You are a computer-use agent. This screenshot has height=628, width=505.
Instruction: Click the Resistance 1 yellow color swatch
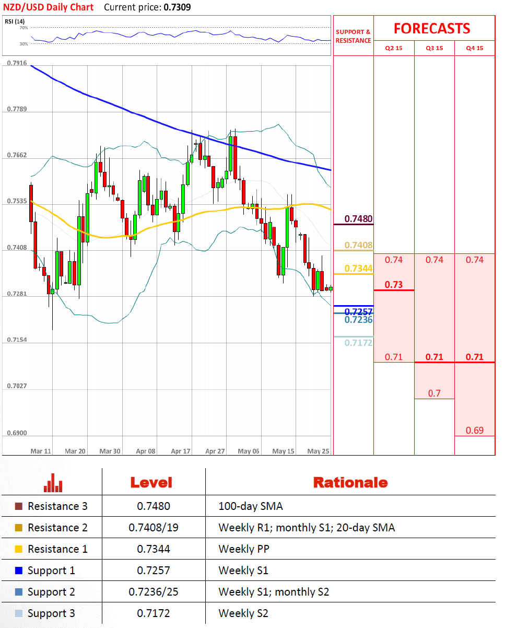(19, 549)
